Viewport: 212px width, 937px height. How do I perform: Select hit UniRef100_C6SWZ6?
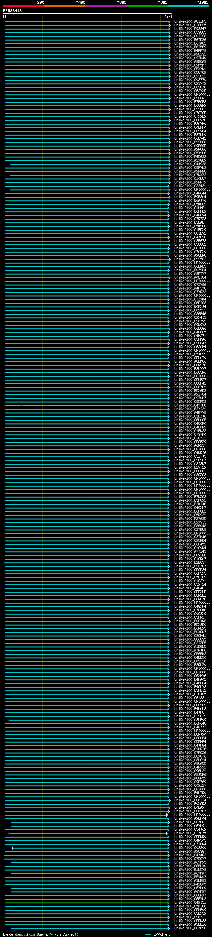pos(190,87)
